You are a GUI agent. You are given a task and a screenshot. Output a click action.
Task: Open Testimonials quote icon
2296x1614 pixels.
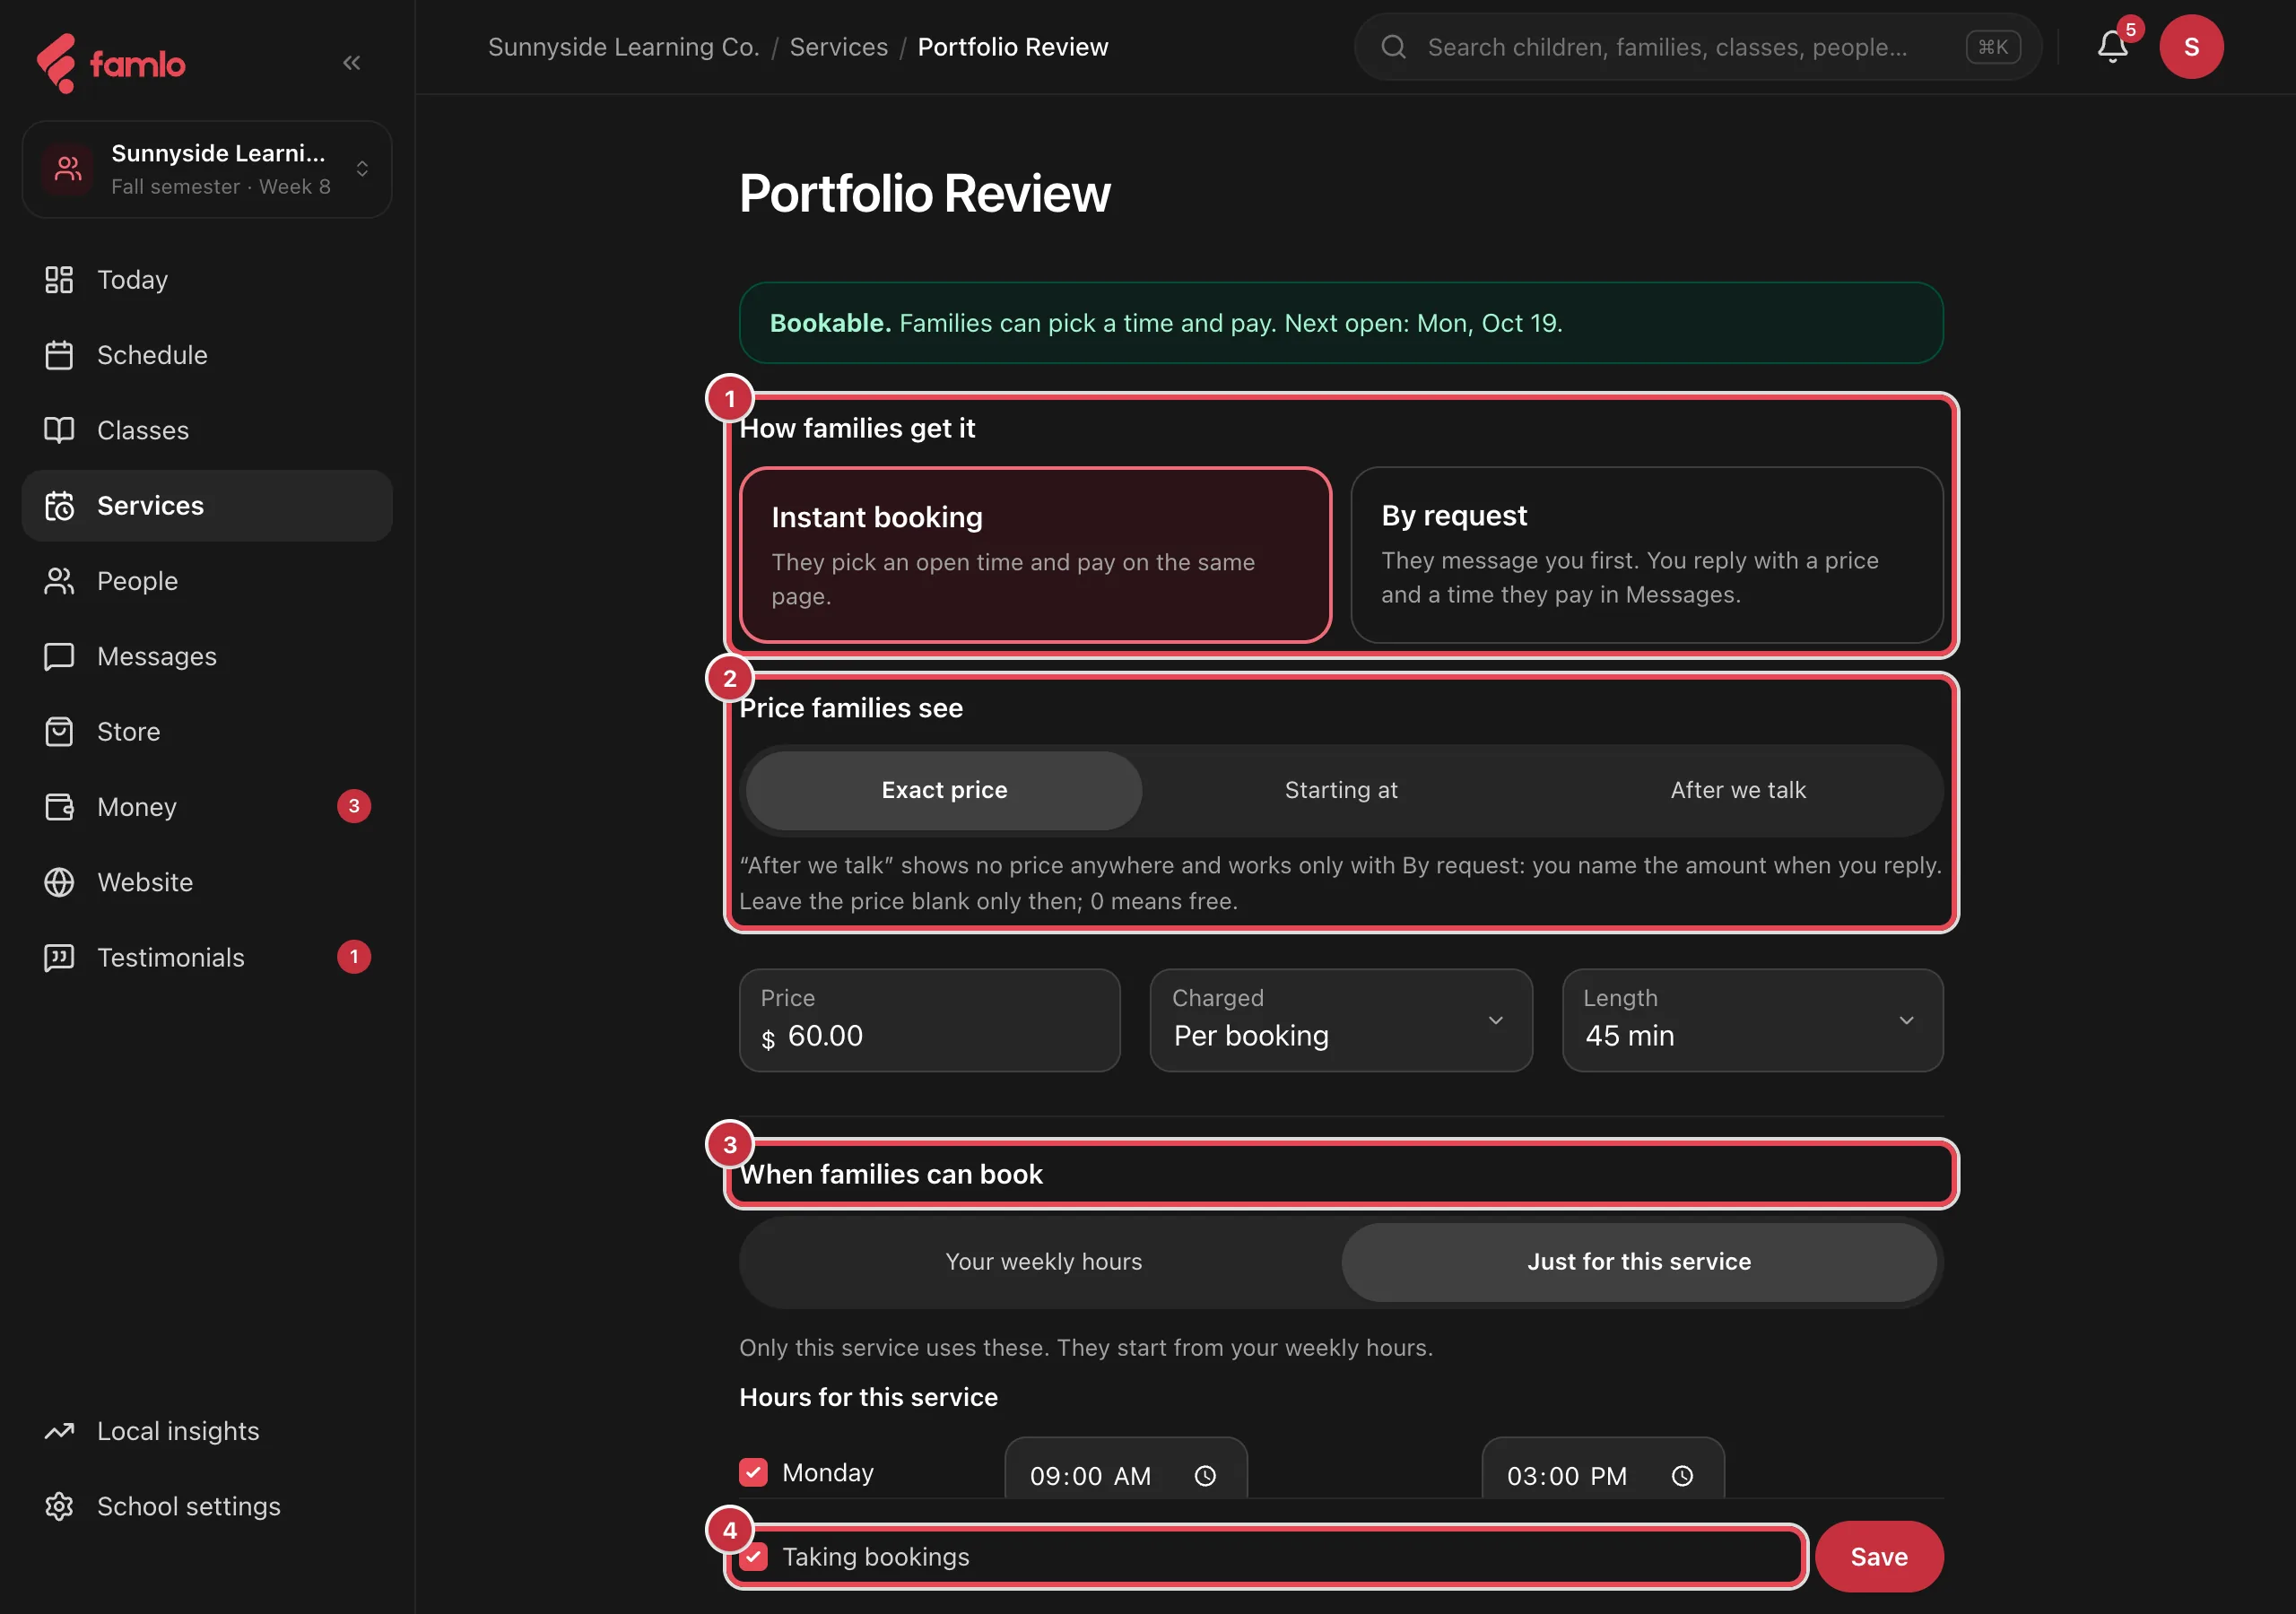point(59,957)
